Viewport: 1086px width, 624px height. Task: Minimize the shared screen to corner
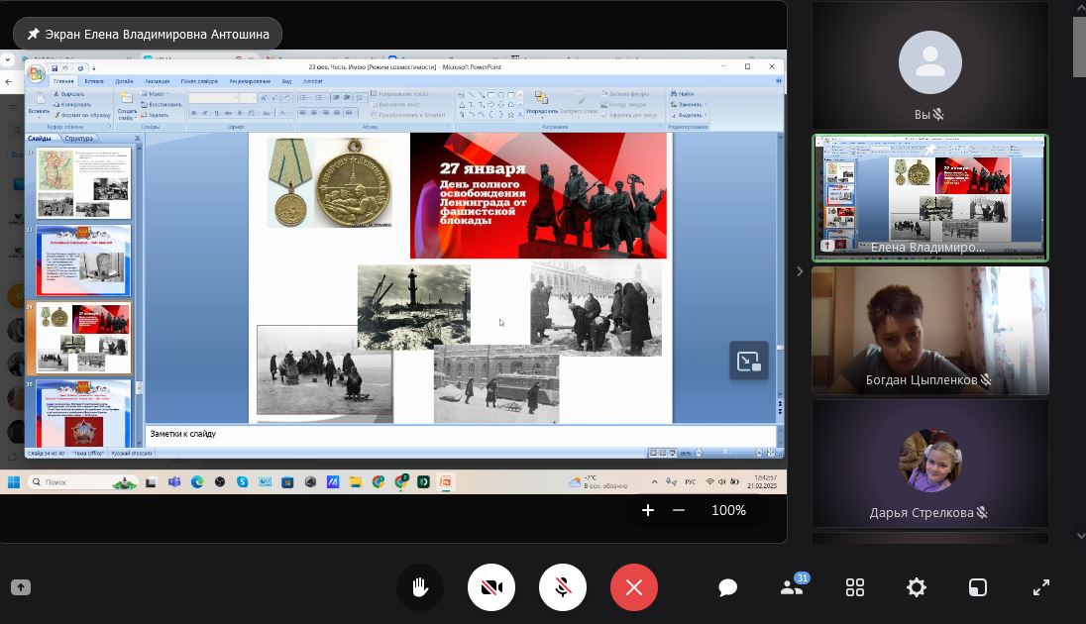click(749, 361)
